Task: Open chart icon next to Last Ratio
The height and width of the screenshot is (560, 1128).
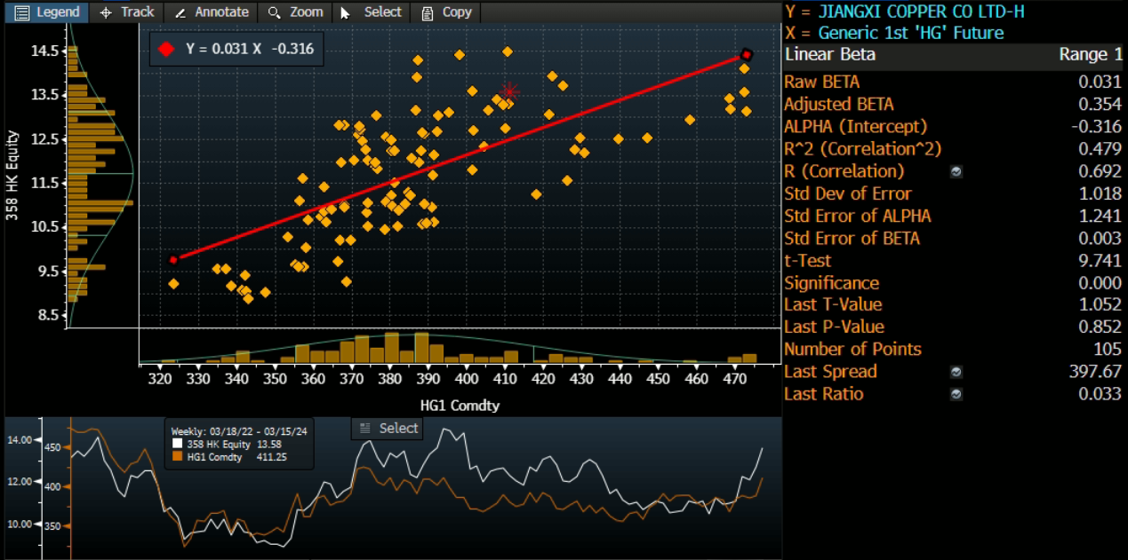Action: pyautogui.click(x=956, y=394)
